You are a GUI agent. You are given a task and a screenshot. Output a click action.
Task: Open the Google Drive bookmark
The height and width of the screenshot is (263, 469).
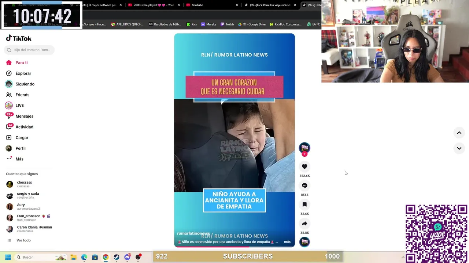point(252,24)
